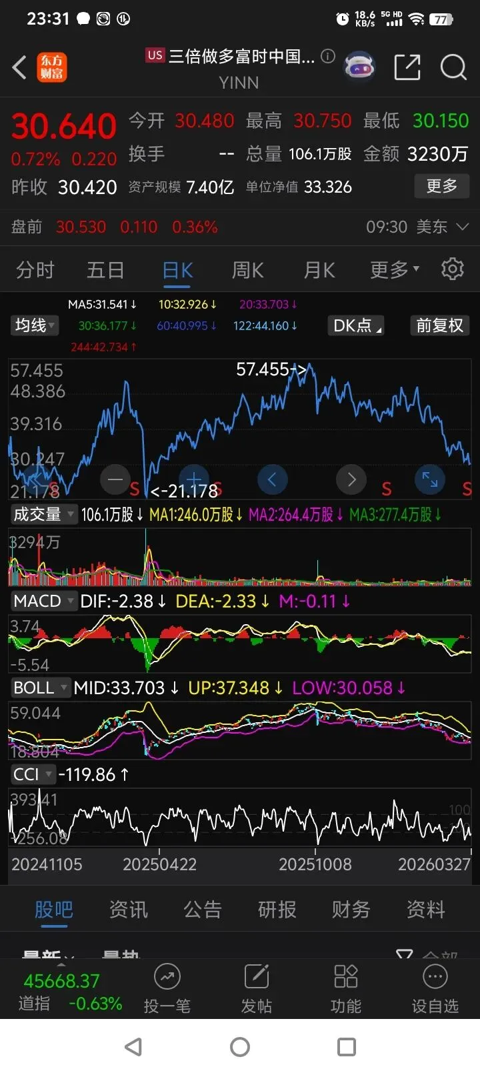Expand the chart to fullscreen
This screenshot has width=480, height=1075.
pos(429,479)
